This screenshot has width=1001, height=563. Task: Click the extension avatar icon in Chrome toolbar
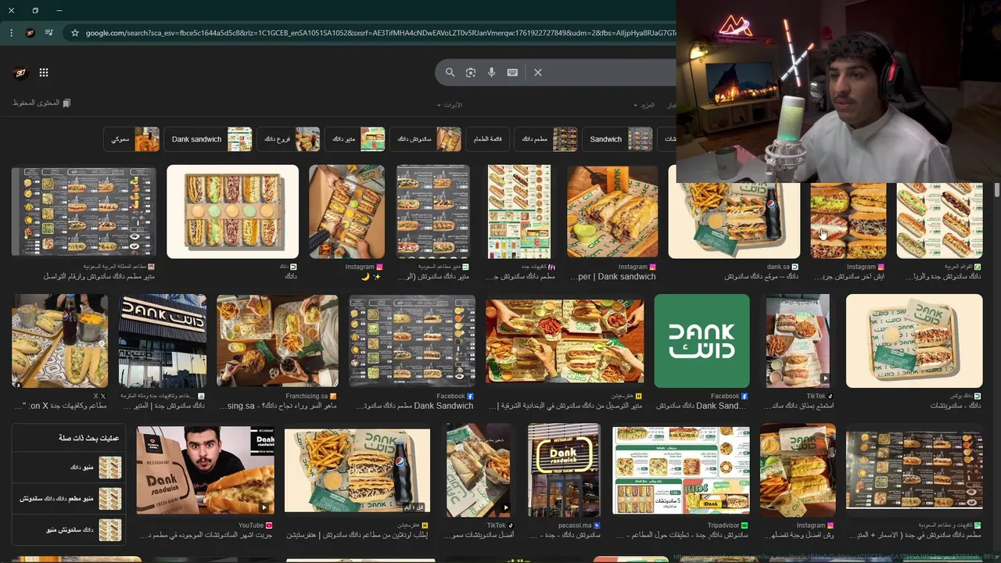click(x=30, y=33)
